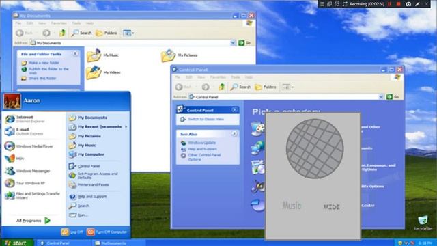Start the Tour Windows XP item
The width and height of the screenshot is (437, 246).
click(x=25, y=183)
